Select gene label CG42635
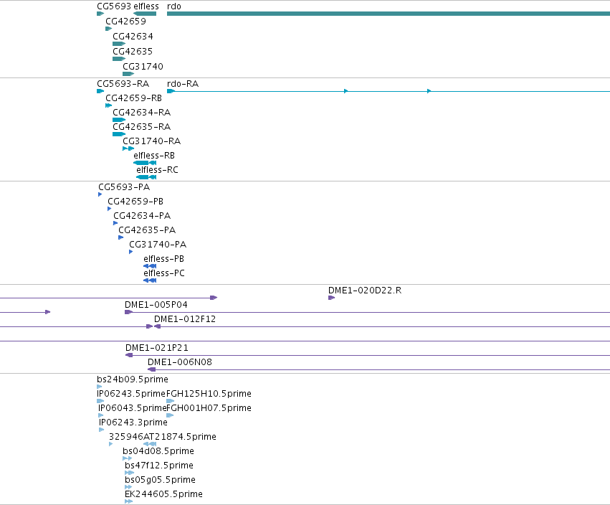Screen dimensions: 610x505 [133, 52]
